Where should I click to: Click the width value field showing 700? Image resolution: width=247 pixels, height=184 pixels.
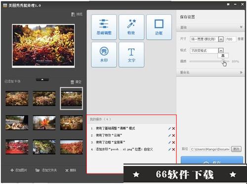231,39
